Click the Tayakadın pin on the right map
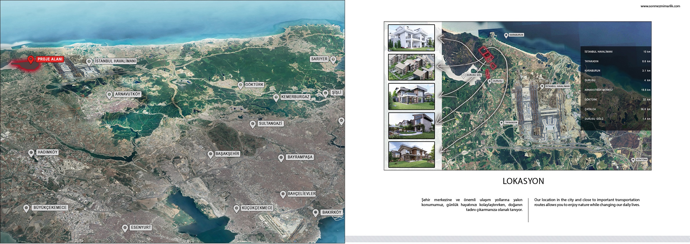This screenshot has height=244, width=690. tap(502, 123)
